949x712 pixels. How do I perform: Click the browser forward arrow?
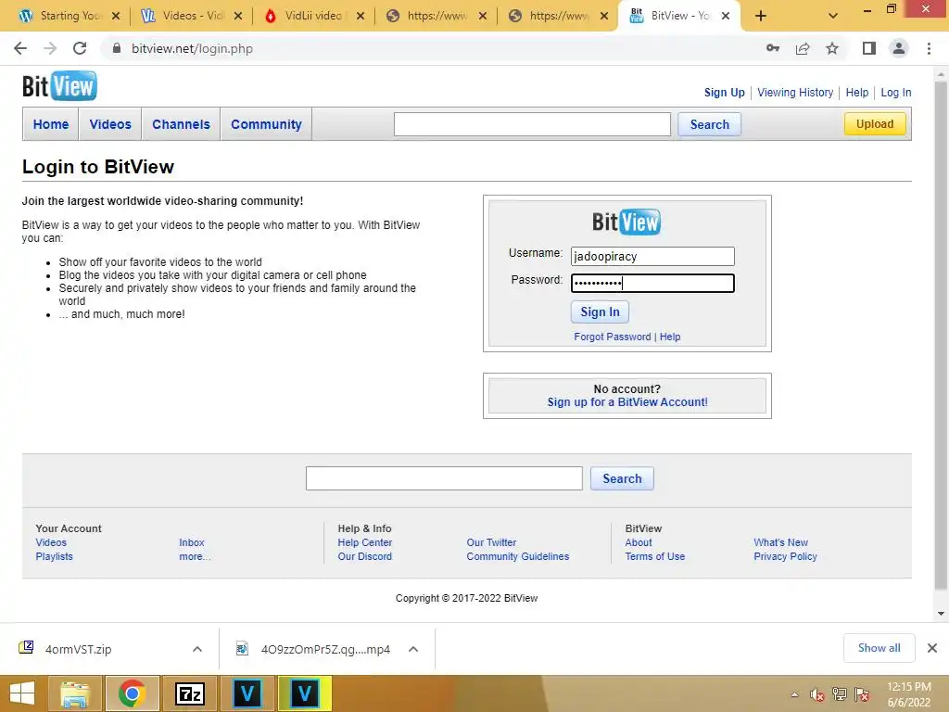tap(50, 48)
